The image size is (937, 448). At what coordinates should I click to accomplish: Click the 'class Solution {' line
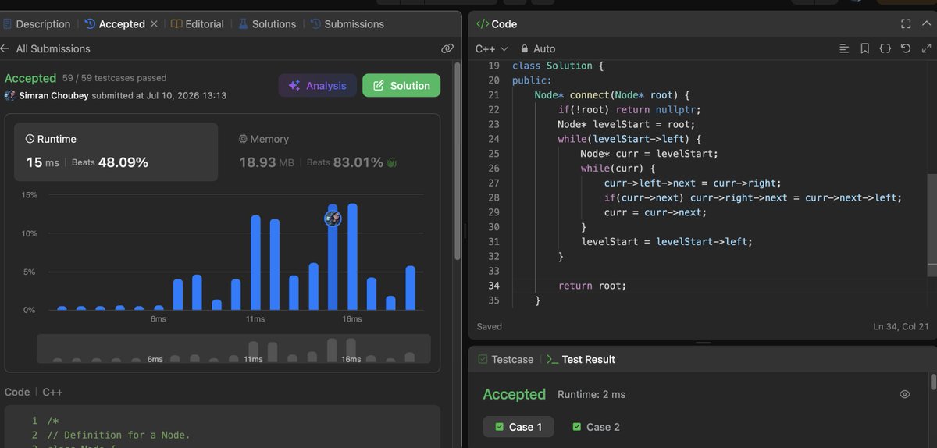tap(558, 66)
